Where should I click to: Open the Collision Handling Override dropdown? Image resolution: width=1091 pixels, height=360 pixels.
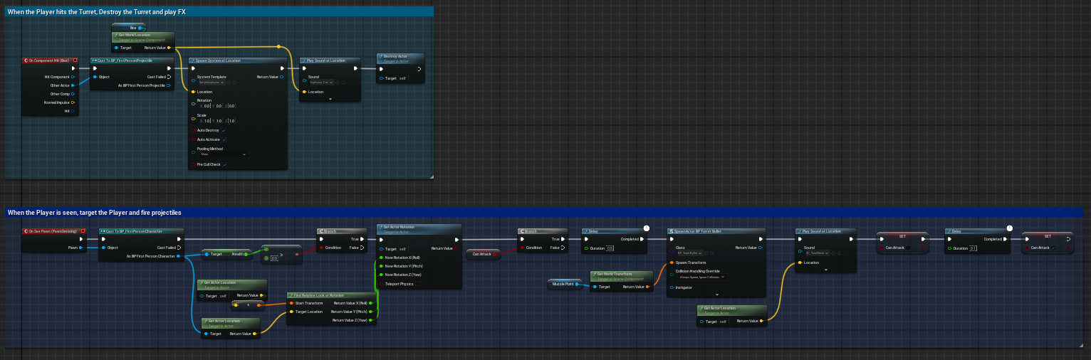pos(701,277)
